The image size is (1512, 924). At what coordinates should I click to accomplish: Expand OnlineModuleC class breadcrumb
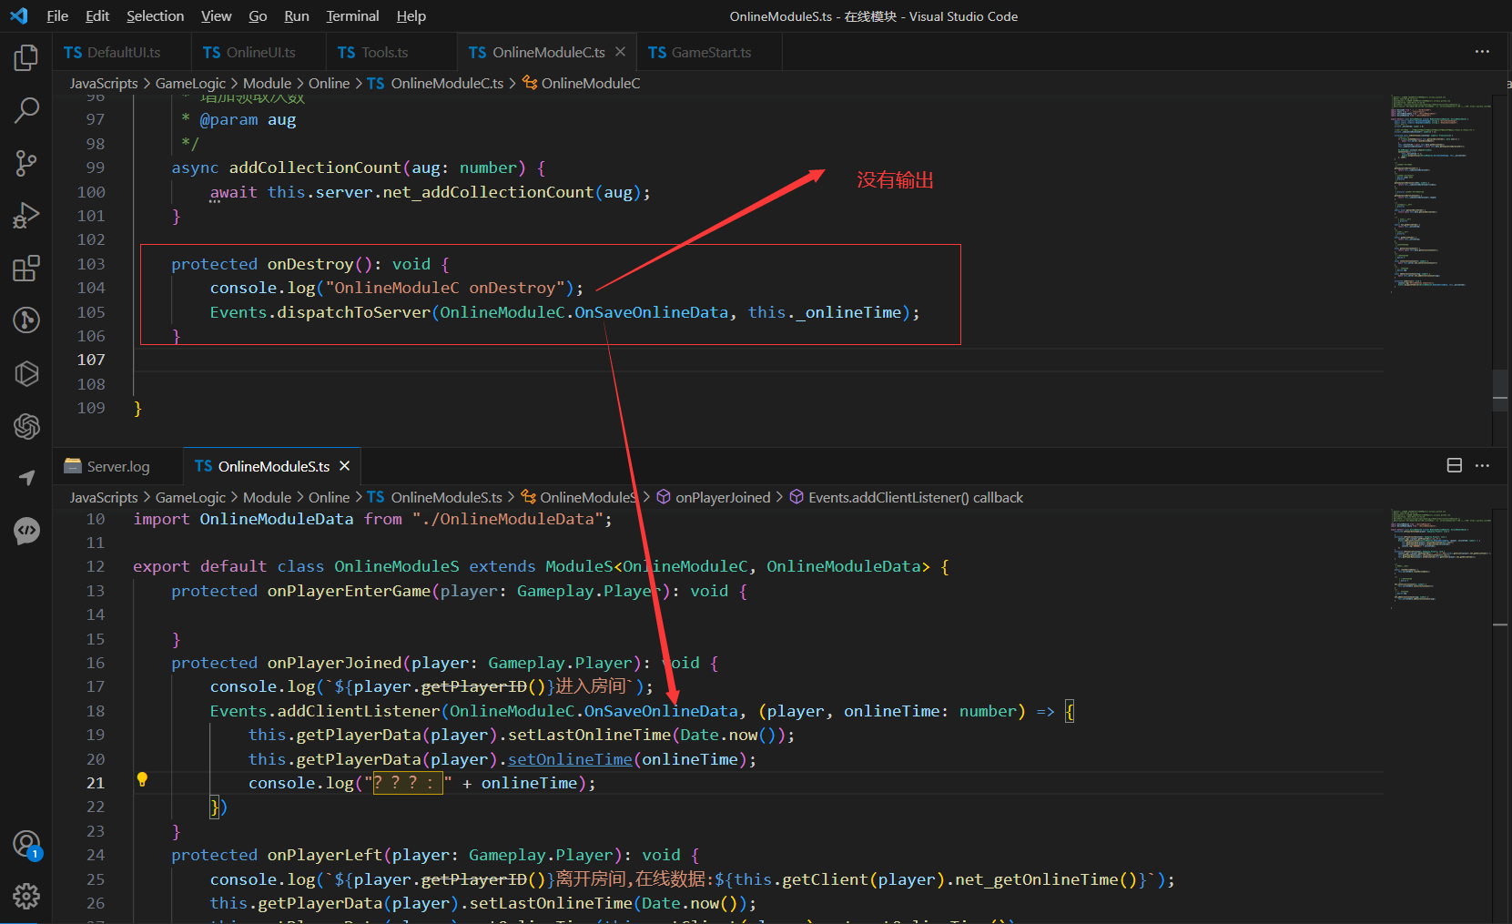581,83
